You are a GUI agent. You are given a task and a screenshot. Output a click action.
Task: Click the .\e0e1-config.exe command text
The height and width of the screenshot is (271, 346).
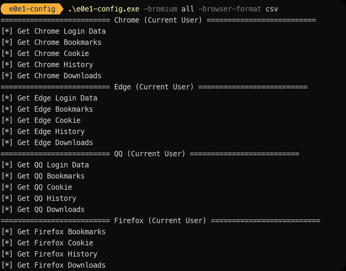tap(104, 9)
